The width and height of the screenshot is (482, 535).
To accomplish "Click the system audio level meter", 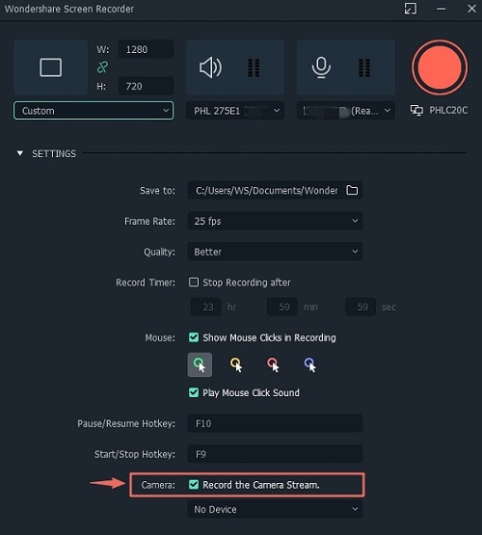I will pyautogui.click(x=254, y=67).
